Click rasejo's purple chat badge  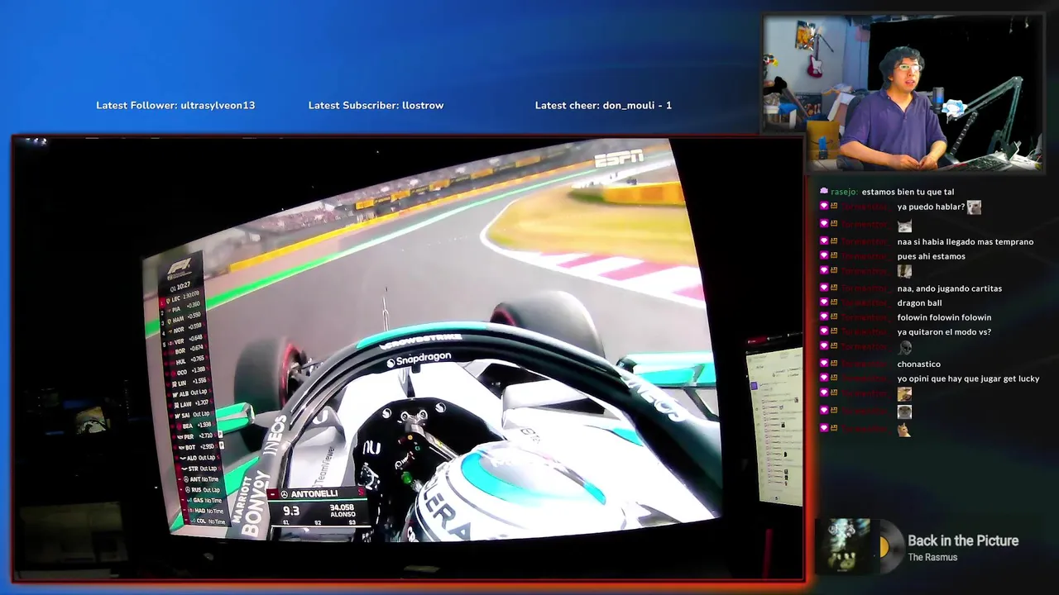824,192
